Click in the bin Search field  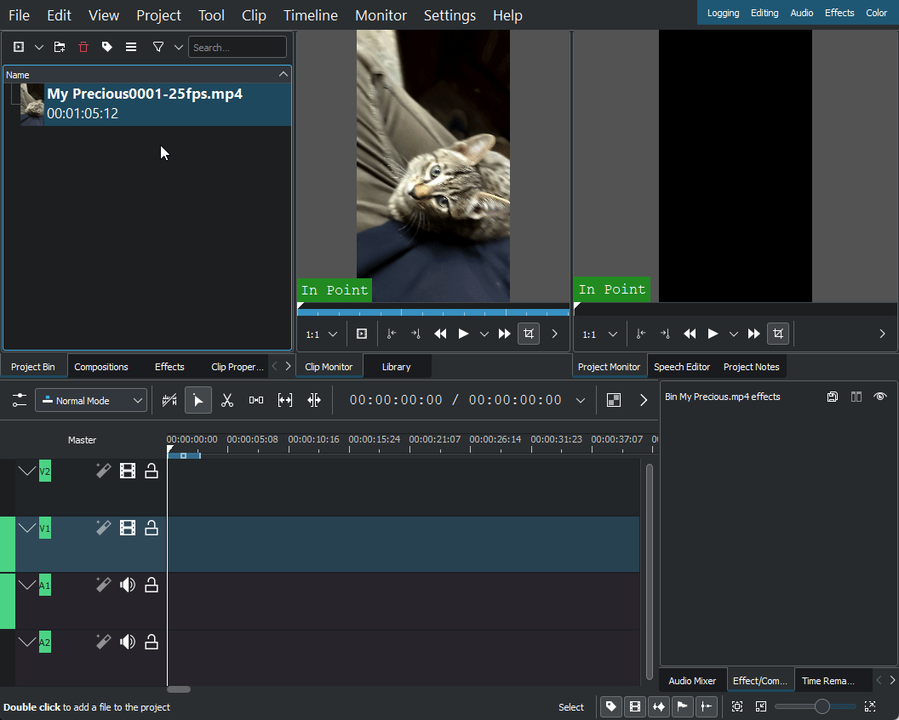(x=238, y=47)
